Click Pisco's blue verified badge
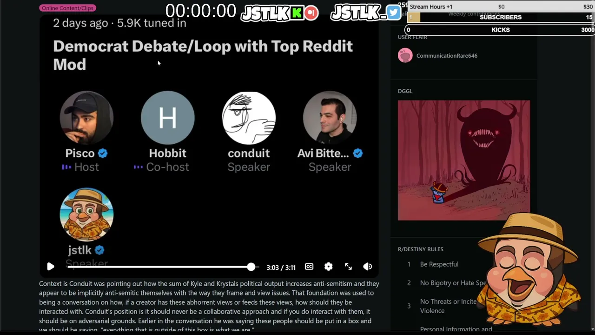Image resolution: width=595 pixels, height=335 pixels. [x=103, y=153]
